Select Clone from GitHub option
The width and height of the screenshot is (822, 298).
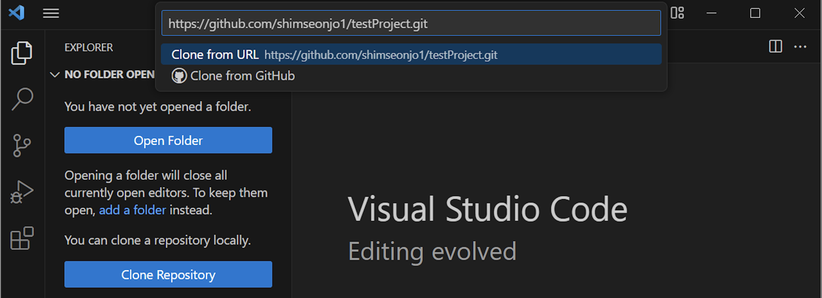click(x=411, y=76)
